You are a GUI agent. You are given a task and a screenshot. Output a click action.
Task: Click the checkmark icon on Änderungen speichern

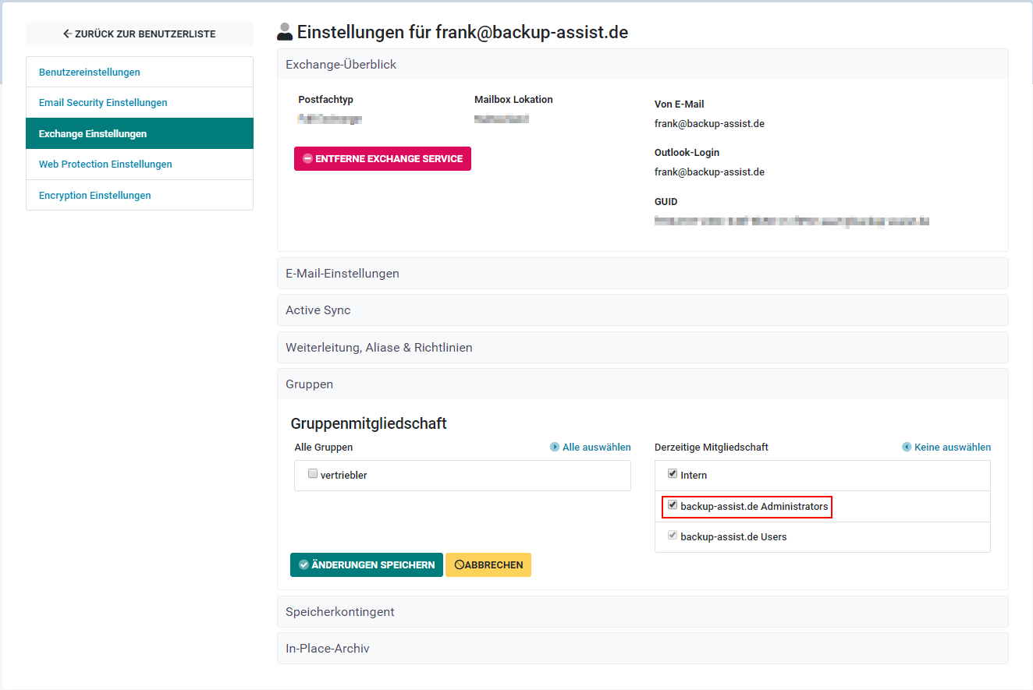pyautogui.click(x=304, y=565)
